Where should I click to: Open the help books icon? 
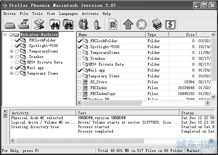157,24
